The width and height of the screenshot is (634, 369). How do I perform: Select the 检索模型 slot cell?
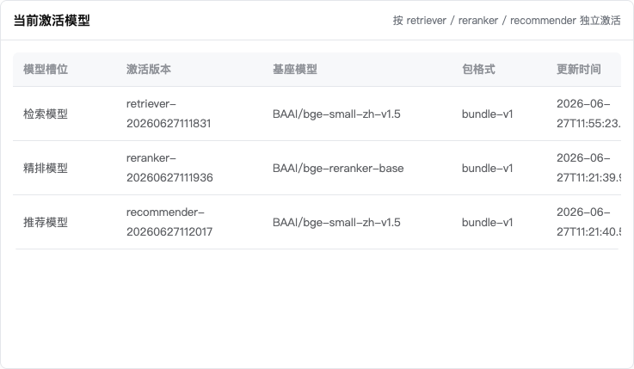click(46, 114)
